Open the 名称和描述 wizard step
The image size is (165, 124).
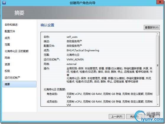[11, 25]
